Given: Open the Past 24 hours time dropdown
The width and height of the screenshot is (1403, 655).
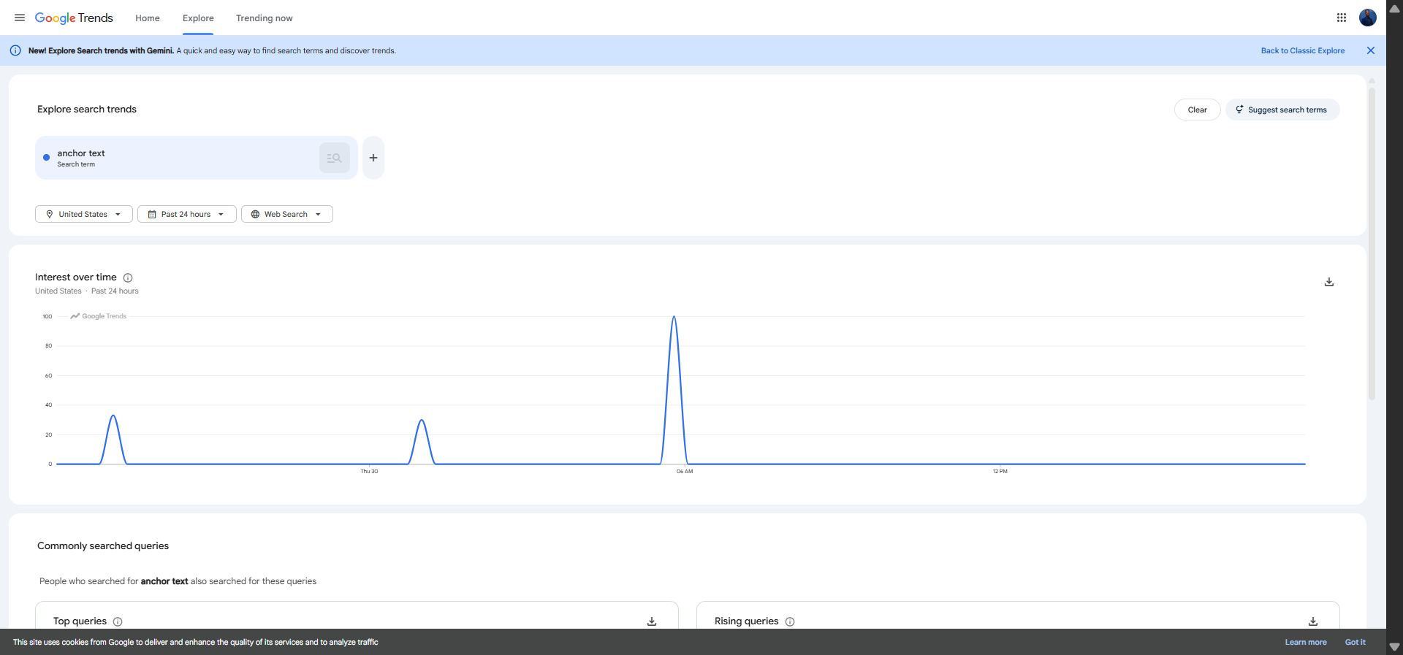Looking at the screenshot, I should click(187, 214).
